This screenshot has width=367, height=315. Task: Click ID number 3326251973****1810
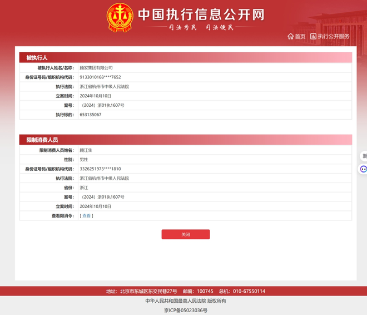tap(100, 169)
